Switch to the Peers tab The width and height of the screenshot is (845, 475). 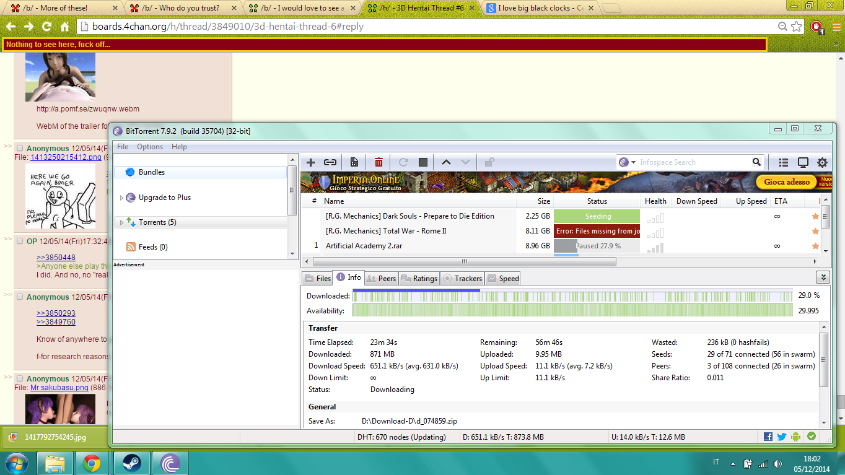pyautogui.click(x=381, y=278)
